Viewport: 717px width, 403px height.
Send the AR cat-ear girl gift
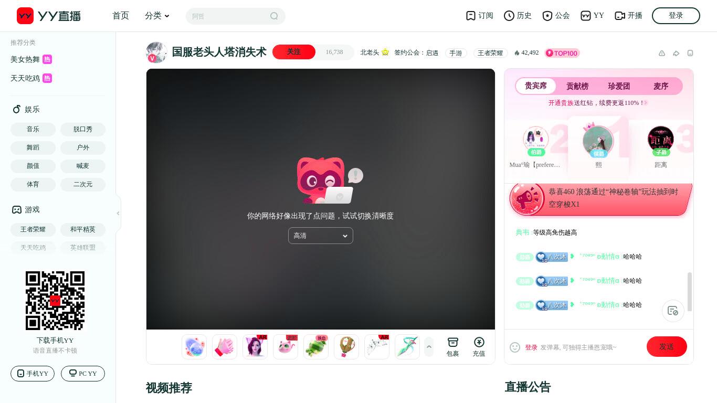[255, 347]
